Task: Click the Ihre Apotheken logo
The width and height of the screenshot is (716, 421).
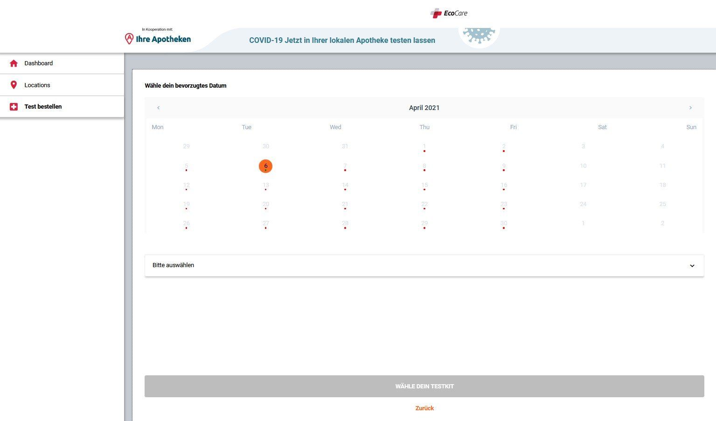Action: pyautogui.click(x=158, y=39)
